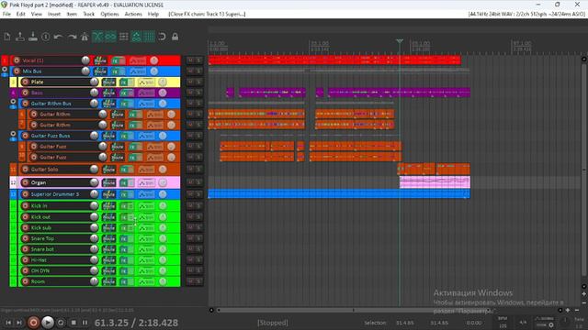Image resolution: width=588 pixels, height=330 pixels.
Task: Click the horizontal zoom-out minus button
Action: tap(577, 310)
